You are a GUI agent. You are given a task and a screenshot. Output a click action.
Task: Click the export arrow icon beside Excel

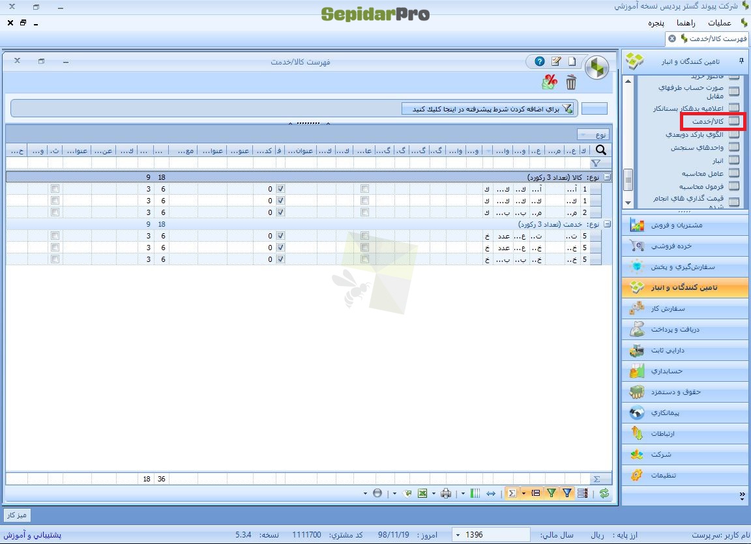point(407,493)
